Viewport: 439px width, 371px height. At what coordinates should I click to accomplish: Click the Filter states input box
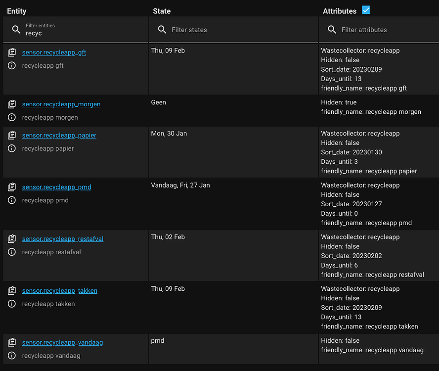(222, 30)
